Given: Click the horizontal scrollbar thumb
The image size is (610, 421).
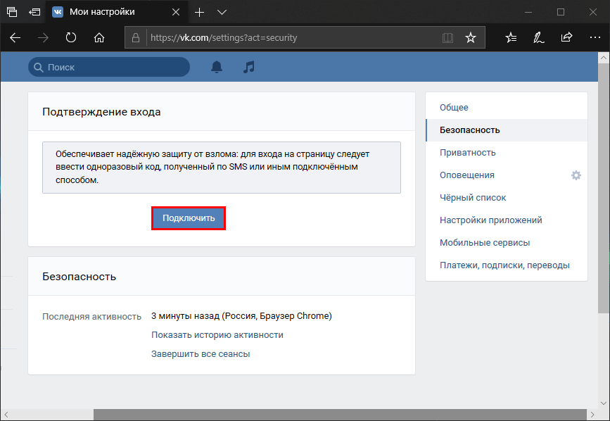Looking at the screenshot, I should coord(340,415).
